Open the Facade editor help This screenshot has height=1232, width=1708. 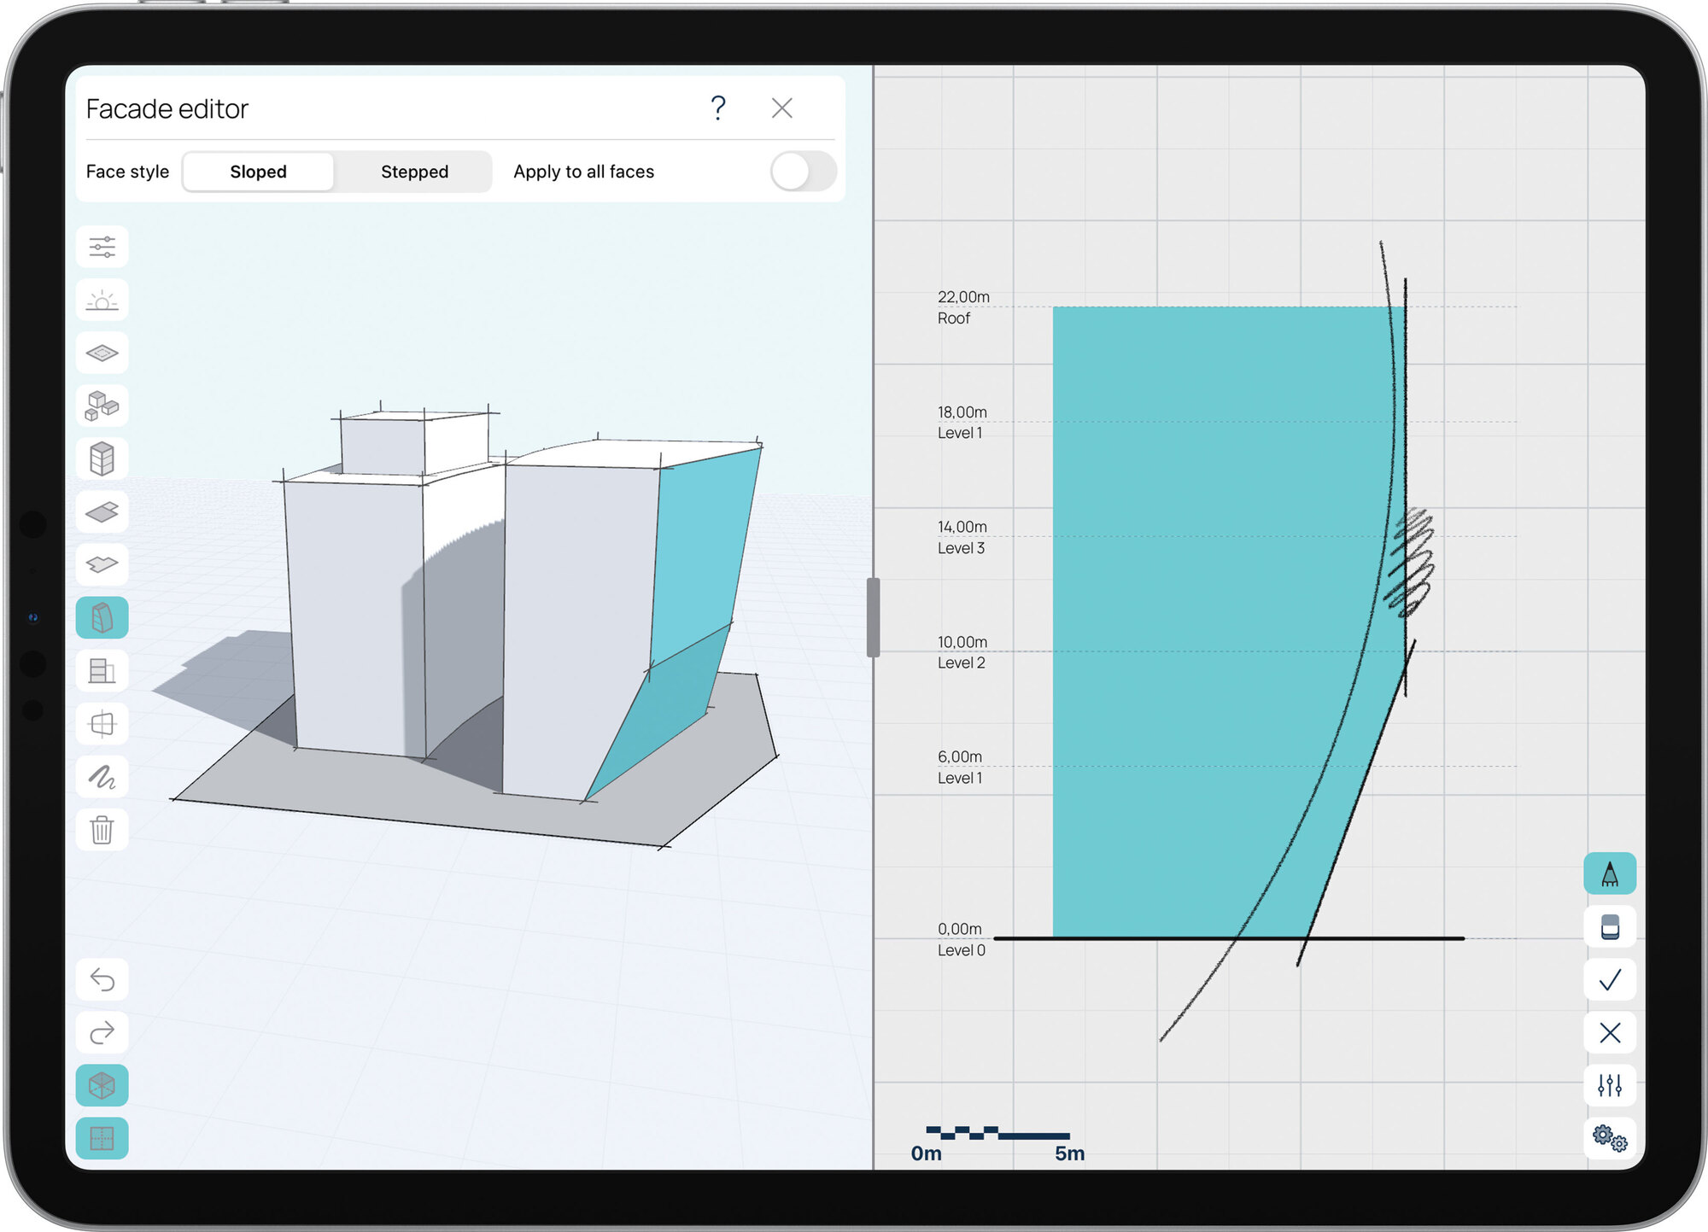pyautogui.click(x=718, y=108)
